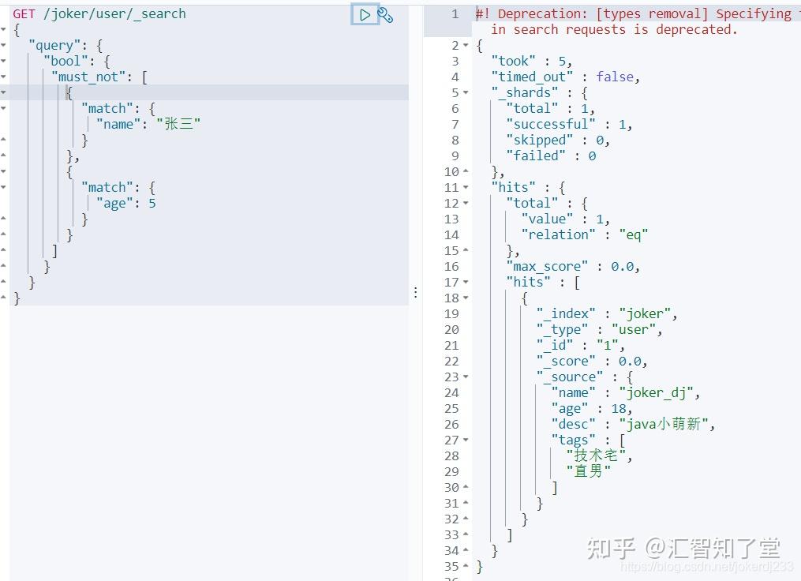Collapse the hits array using line 17 arrow
The height and width of the screenshot is (581, 801).
point(465,282)
